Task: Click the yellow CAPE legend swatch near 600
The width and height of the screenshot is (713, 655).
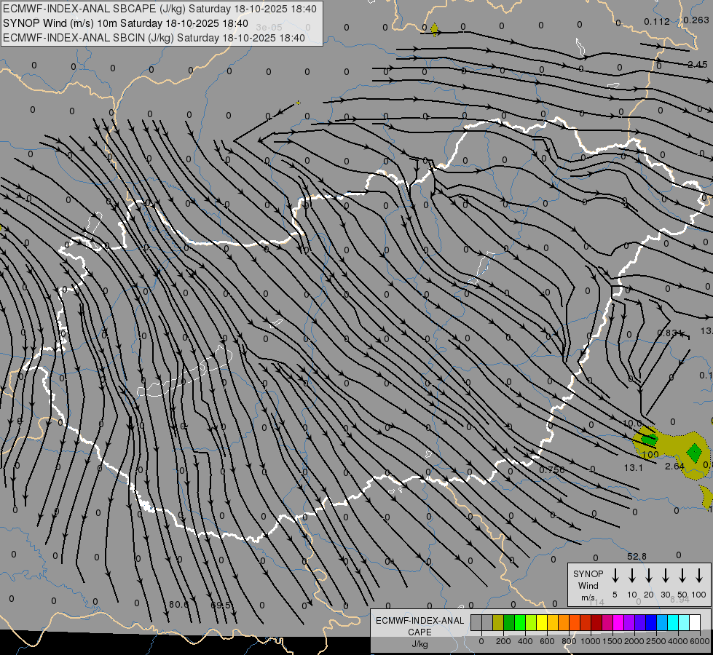Action: [x=542, y=622]
